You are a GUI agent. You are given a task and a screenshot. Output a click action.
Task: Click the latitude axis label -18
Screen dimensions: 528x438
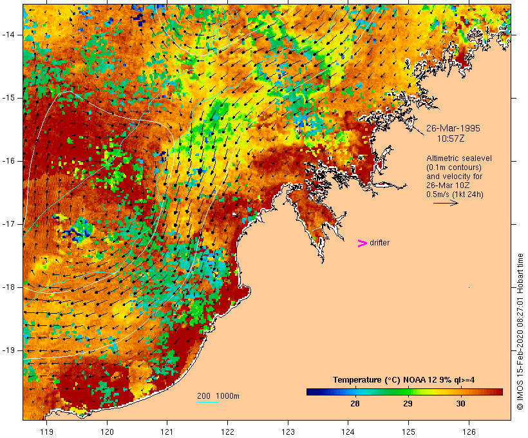tap(8, 287)
